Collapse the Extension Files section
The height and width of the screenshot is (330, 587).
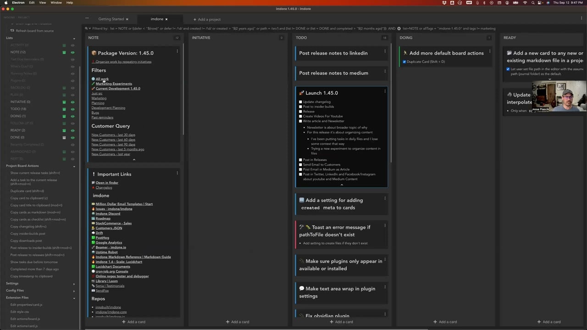click(x=74, y=298)
